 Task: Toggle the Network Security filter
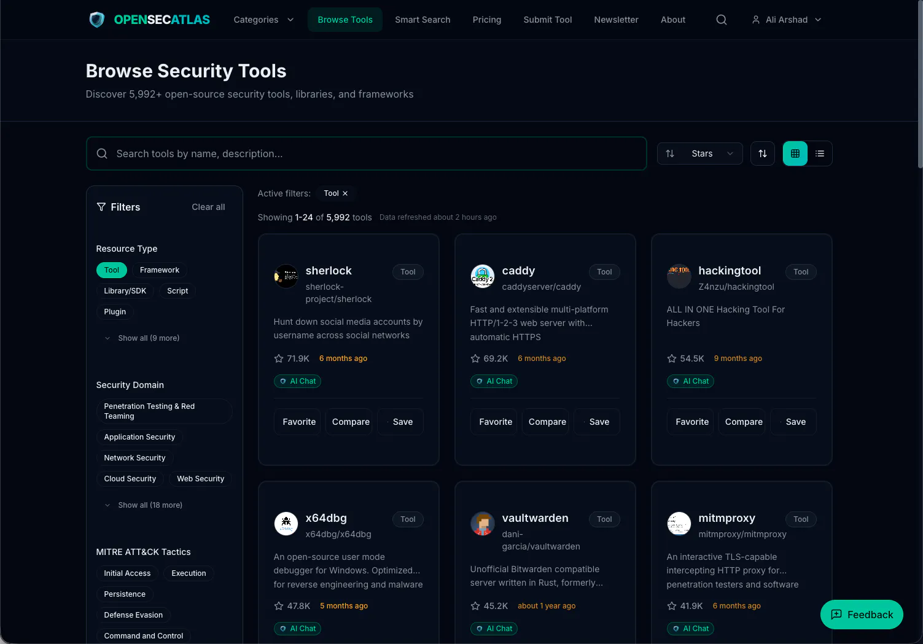point(134,458)
